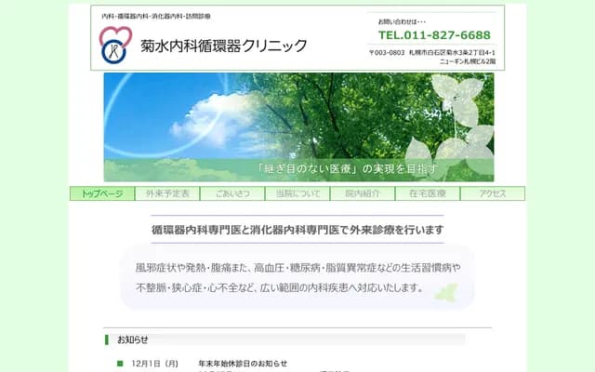This screenshot has width=595, height=372.
Task: Click the 菊水内科循環器クリニック title
Action: click(223, 46)
